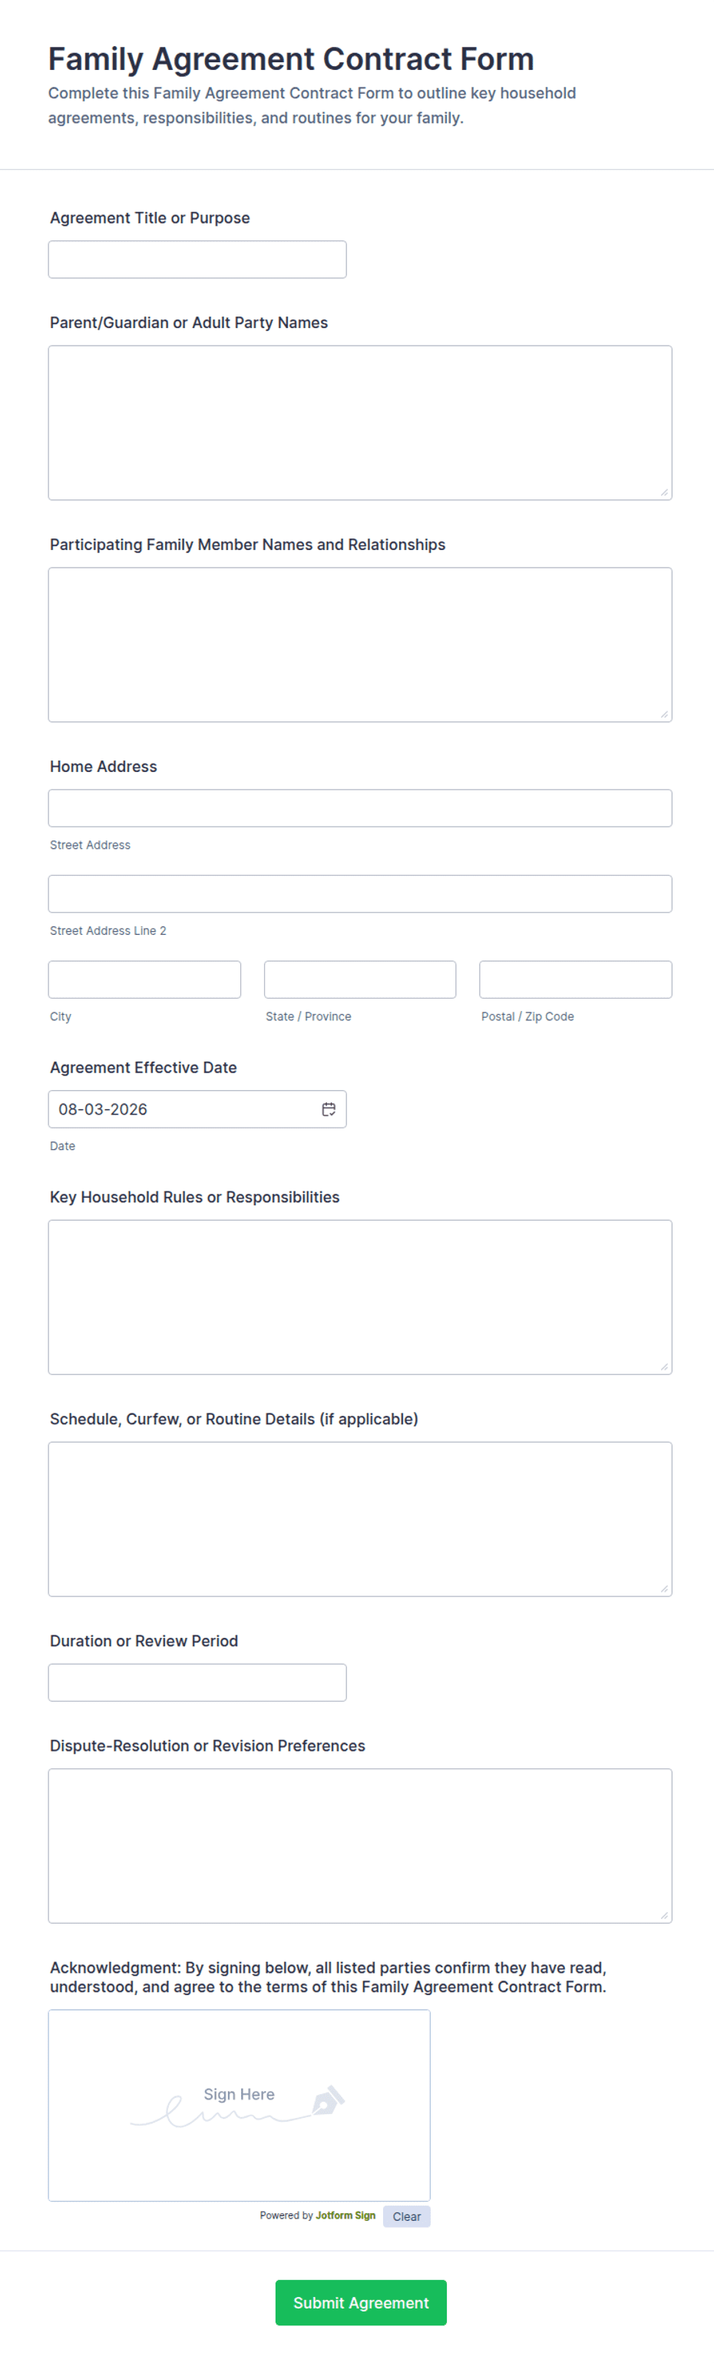Viewport: 714px width, 2363px height.
Task: Click the Sign Here signature area
Action: point(240,2105)
